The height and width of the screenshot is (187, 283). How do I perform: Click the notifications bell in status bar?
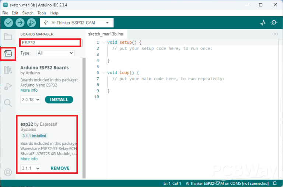point(275,183)
